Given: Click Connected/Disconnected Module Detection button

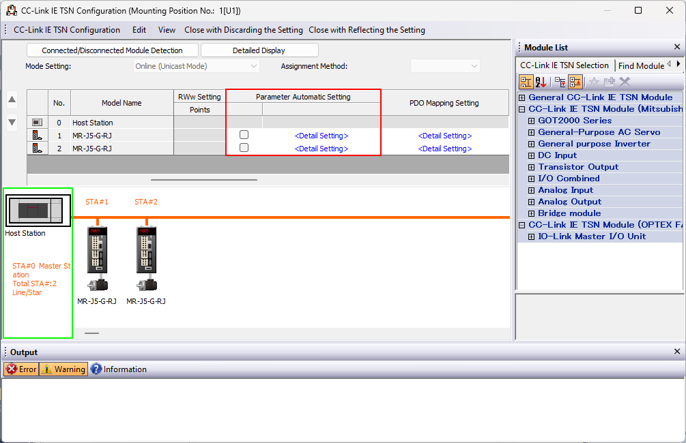Looking at the screenshot, I should tap(113, 50).
